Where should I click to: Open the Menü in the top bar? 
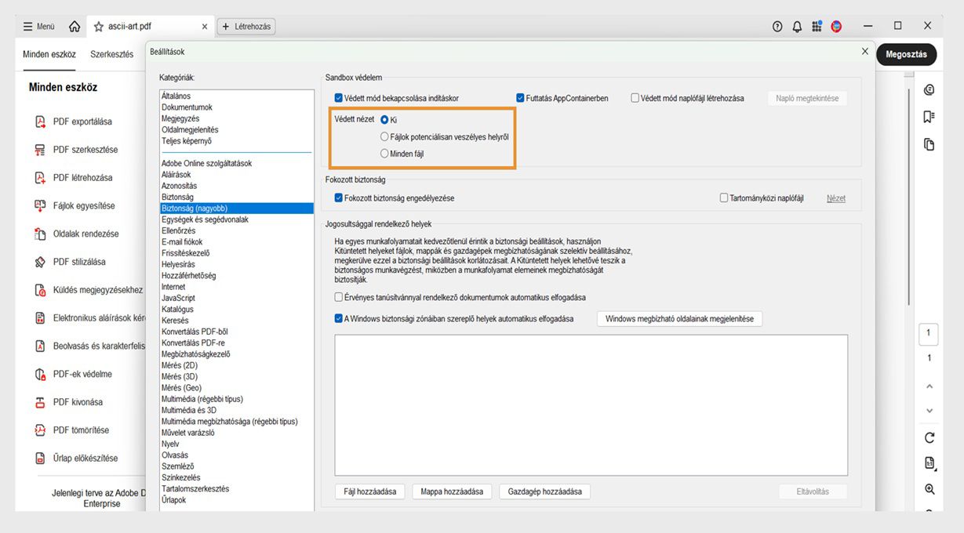coord(38,26)
